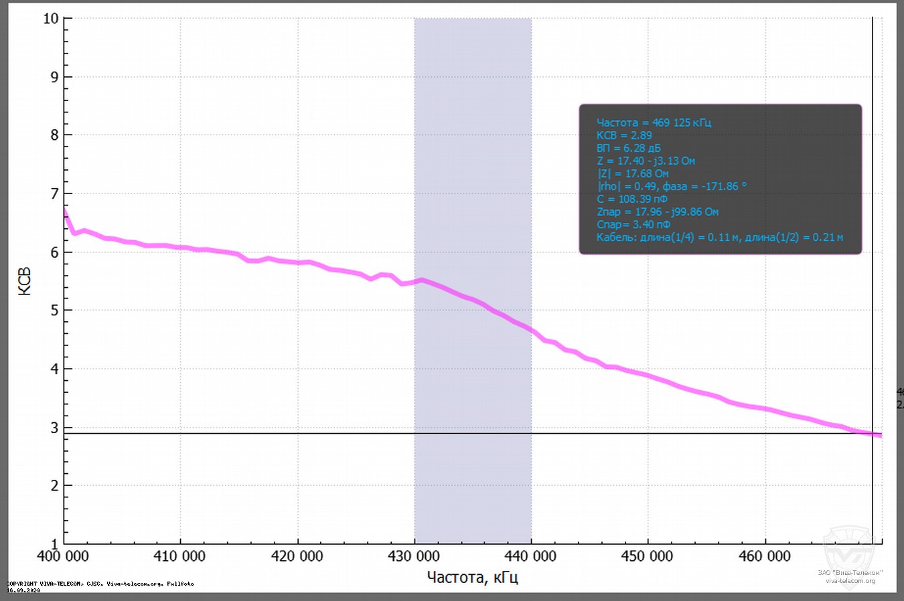Click the 7 tick label on y-axis
This screenshot has width=904, height=601.
pyautogui.click(x=54, y=194)
